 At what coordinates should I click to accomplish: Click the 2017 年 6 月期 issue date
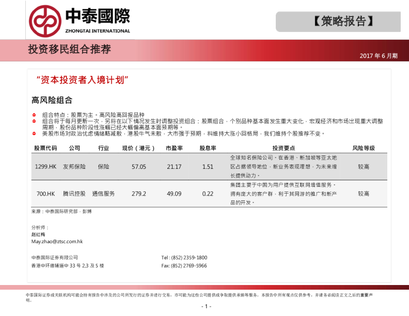tap(379, 56)
